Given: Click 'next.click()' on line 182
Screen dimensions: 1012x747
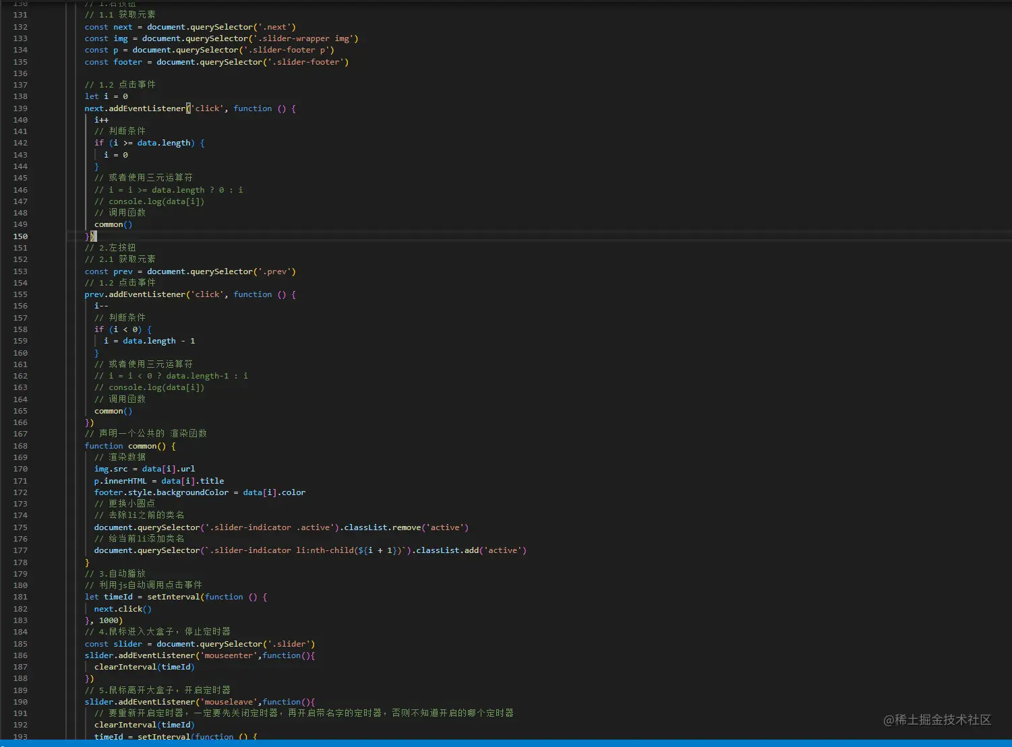Looking at the screenshot, I should point(123,609).
